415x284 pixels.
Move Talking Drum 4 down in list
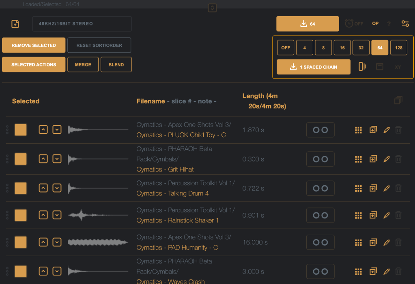[57, 188]
